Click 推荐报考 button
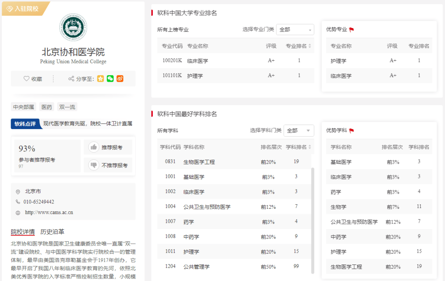The image size is (445, 281). (108, 147)
